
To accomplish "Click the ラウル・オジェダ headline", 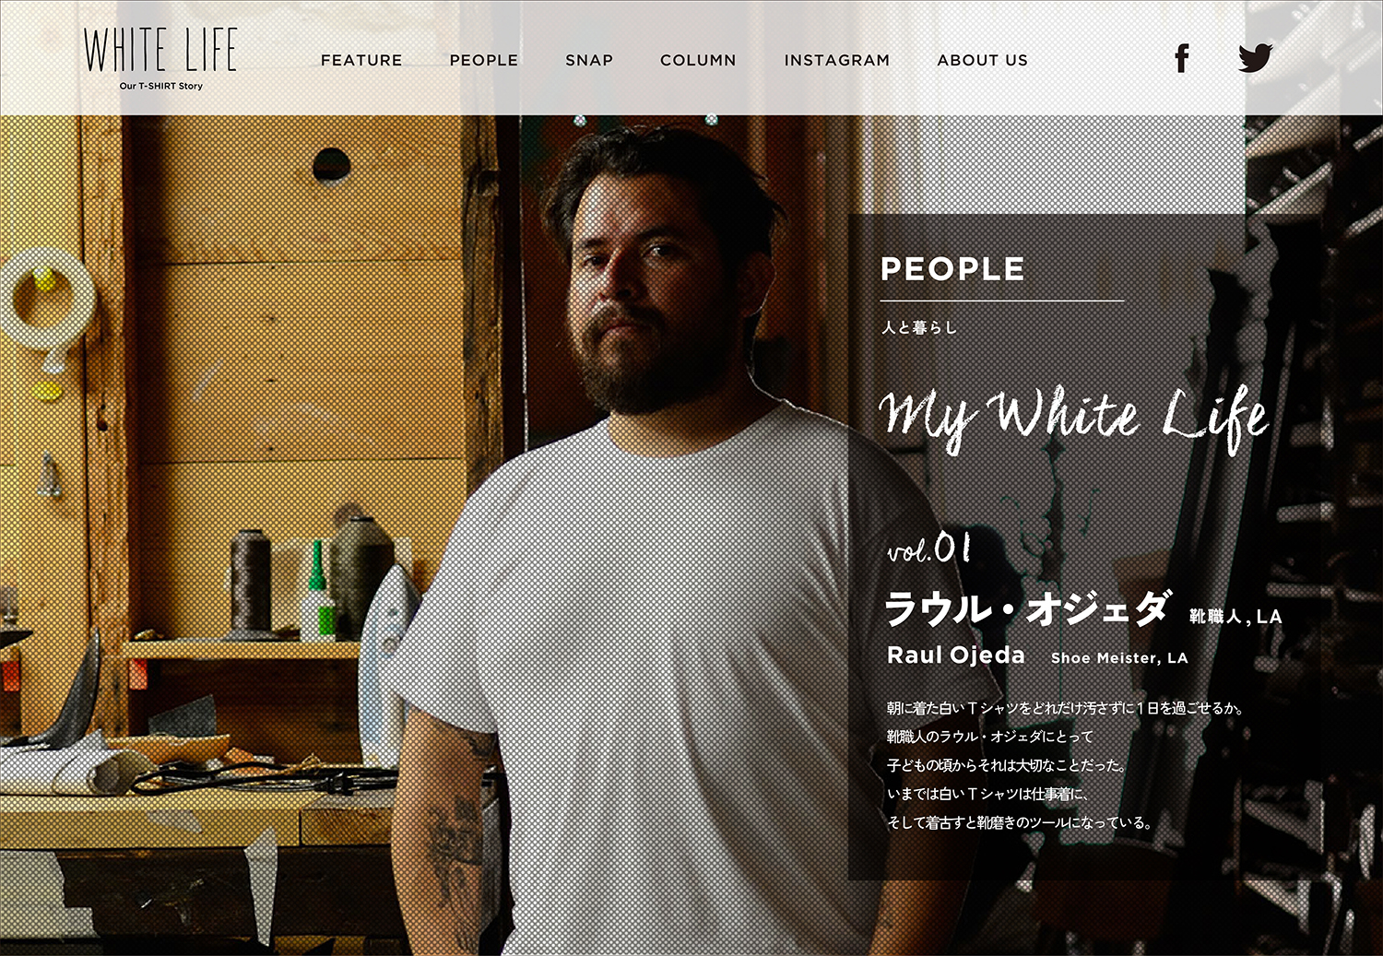I will [1028, 609].
